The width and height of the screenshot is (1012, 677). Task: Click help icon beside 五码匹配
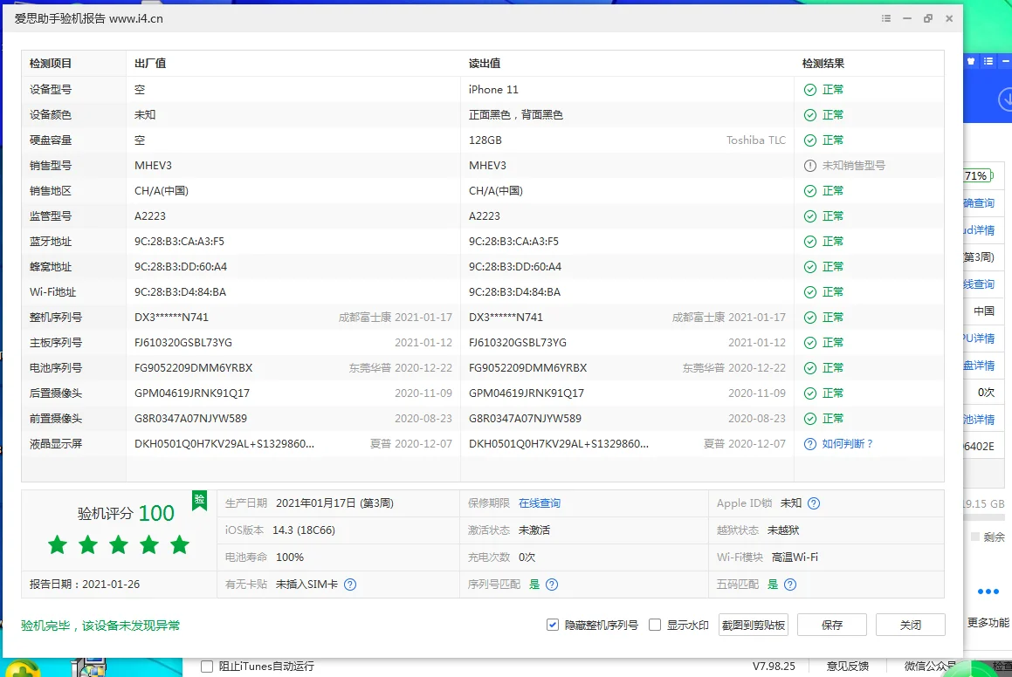click(x=790, y=585)
